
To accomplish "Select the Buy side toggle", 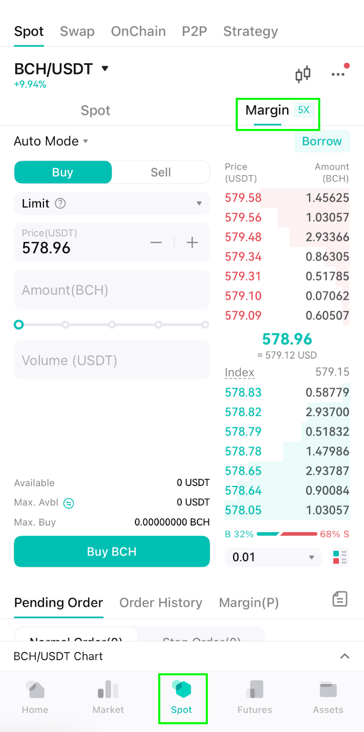I will point(63,172).
